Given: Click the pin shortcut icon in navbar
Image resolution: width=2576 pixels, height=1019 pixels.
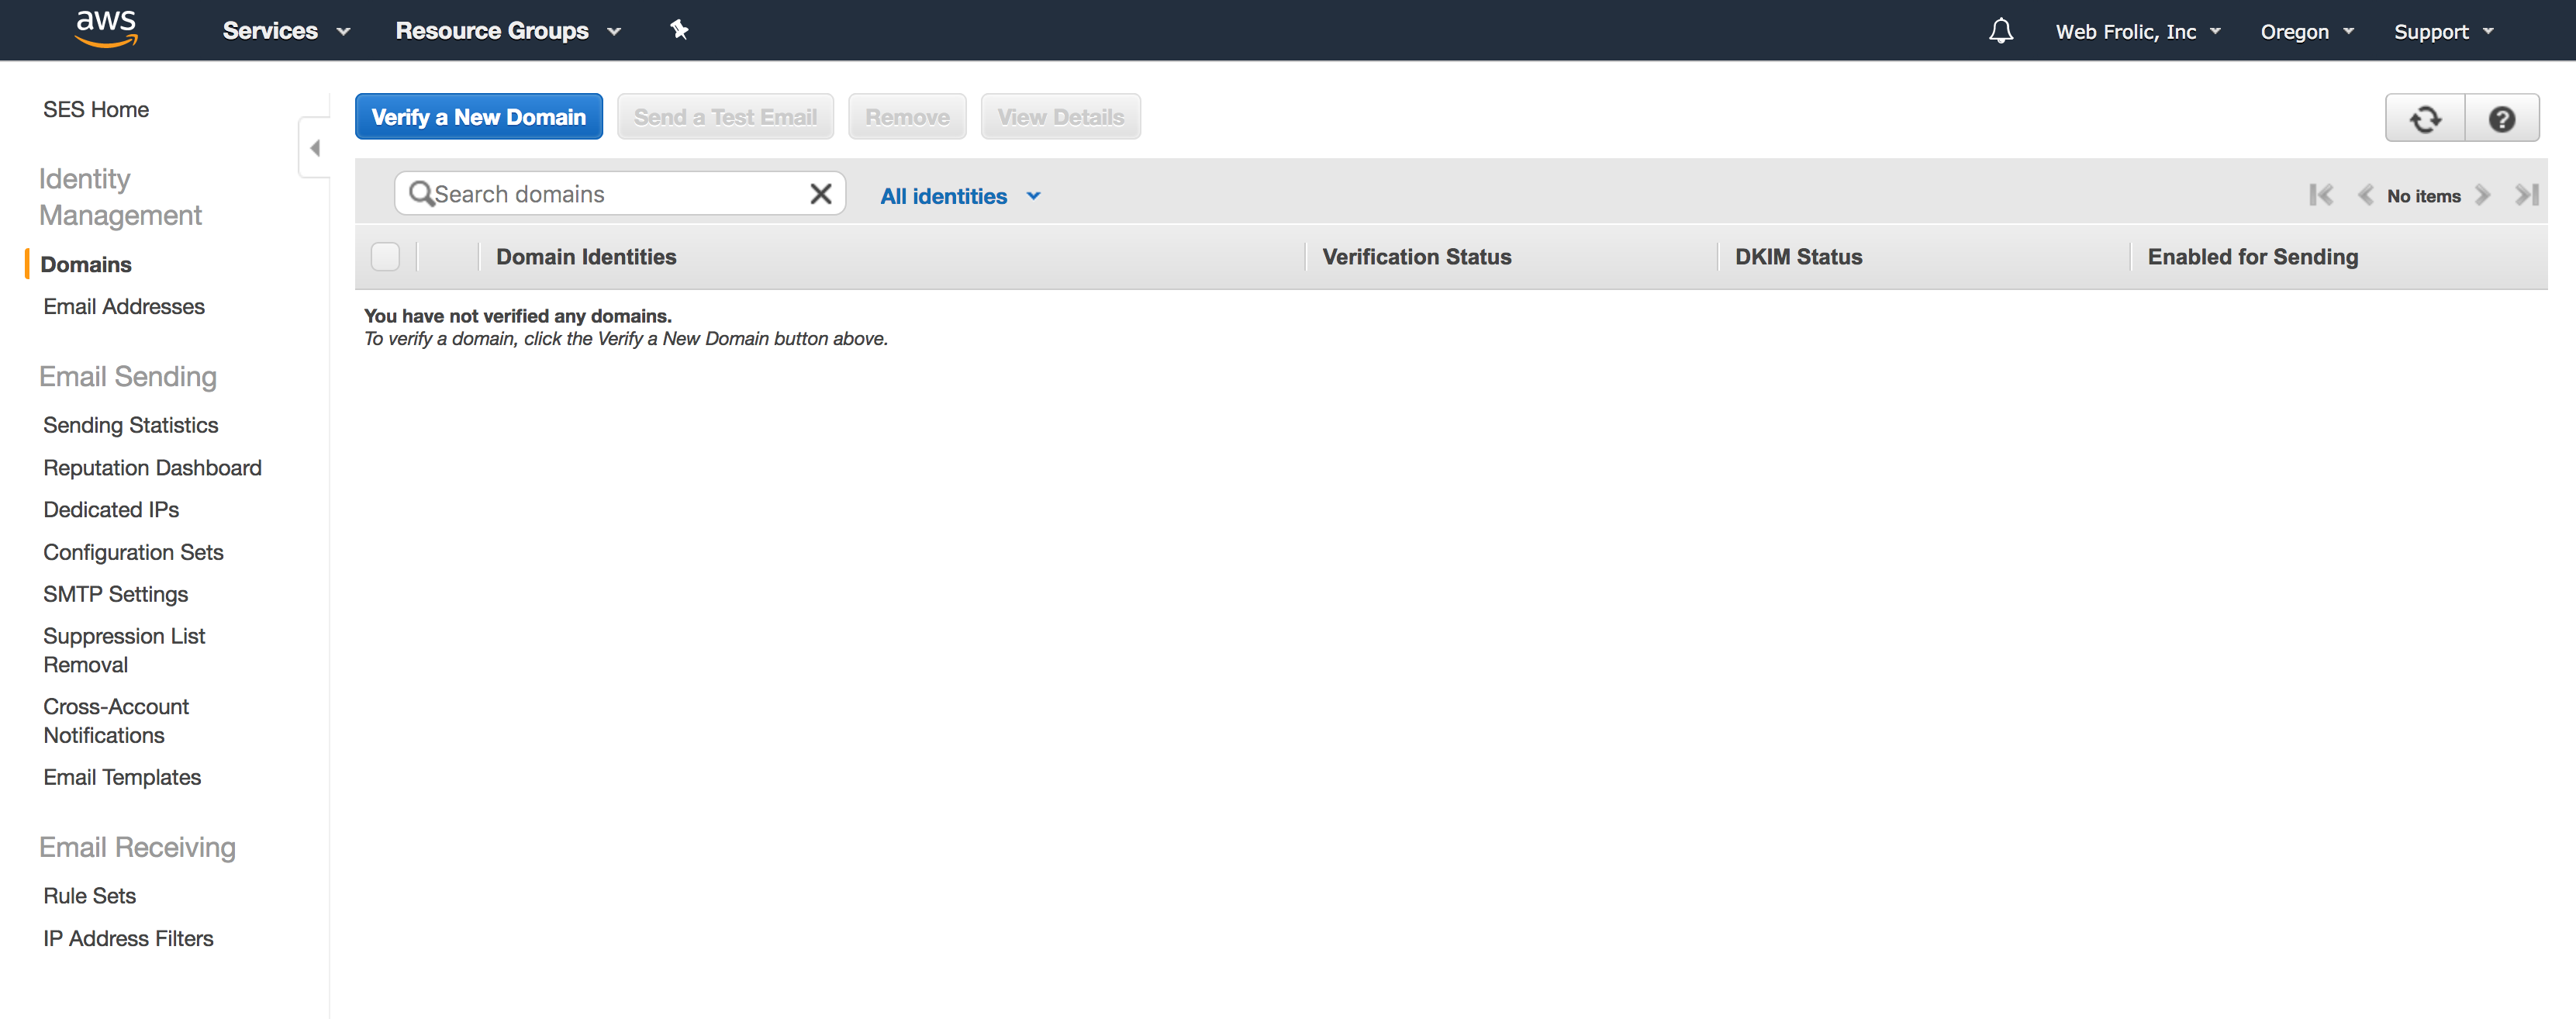Looking at the screenshot, I should click(679, 30).
